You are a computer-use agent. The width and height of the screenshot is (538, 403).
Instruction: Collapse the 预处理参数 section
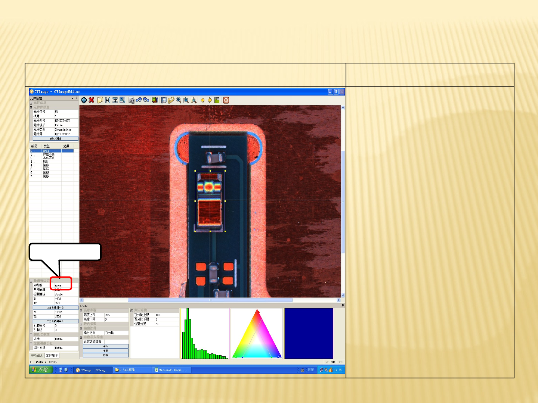pos(31,335)
